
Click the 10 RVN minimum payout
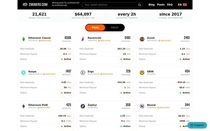(127, 54)
